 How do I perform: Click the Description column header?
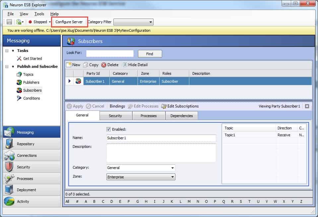pyautogui.click(x=250, y=73)
